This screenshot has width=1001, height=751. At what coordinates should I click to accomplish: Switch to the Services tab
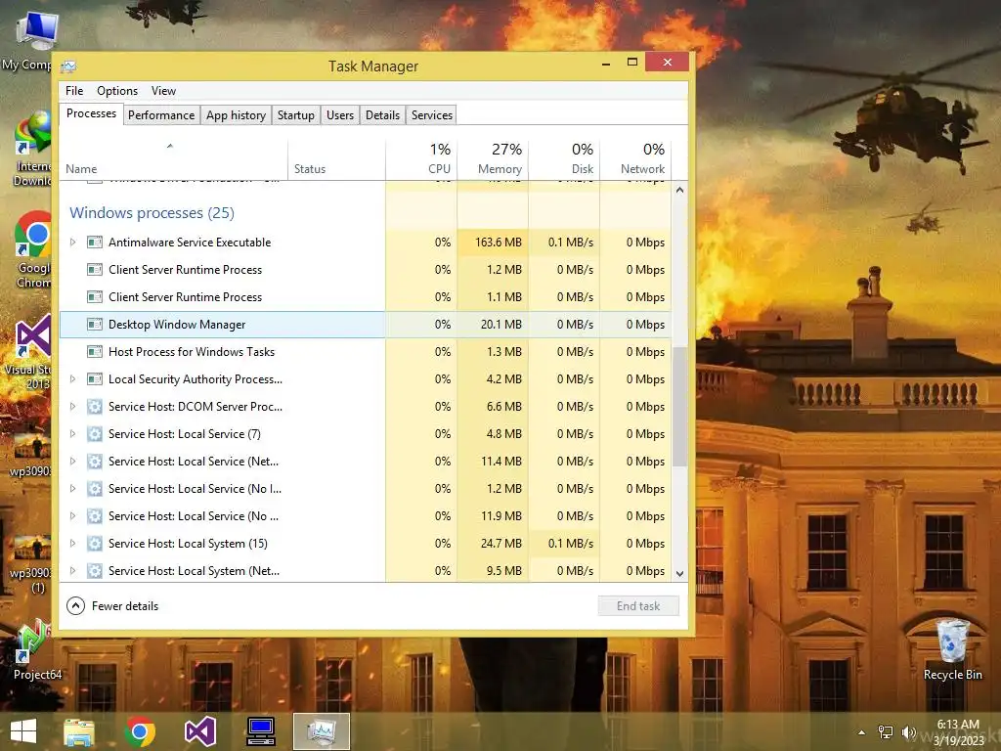click(431, 115)
